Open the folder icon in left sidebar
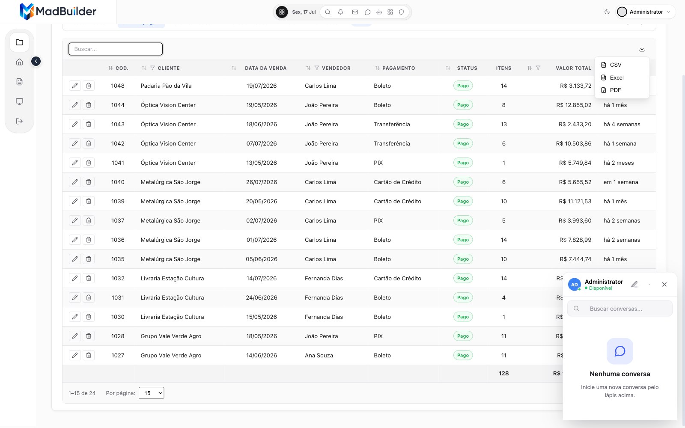 tap(19, 42)
